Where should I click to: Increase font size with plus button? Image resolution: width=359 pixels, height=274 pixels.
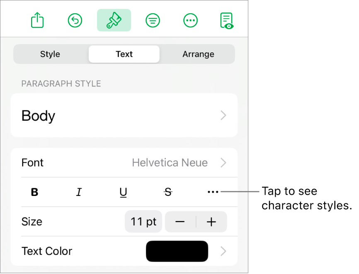211,222
